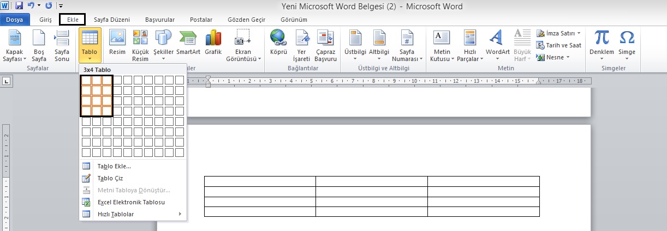Open the Üstbilgi header menu
The height and width of the screenshot is (231, 667).
coord(355,46)
